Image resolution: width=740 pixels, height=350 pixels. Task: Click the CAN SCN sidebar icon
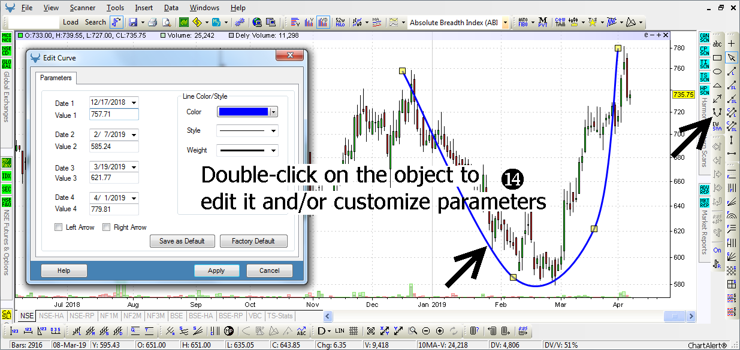704,38
